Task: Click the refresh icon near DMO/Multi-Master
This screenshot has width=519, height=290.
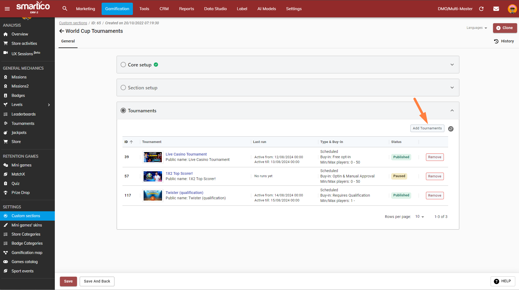Action: pyautogui.click(x=481, y=9)
